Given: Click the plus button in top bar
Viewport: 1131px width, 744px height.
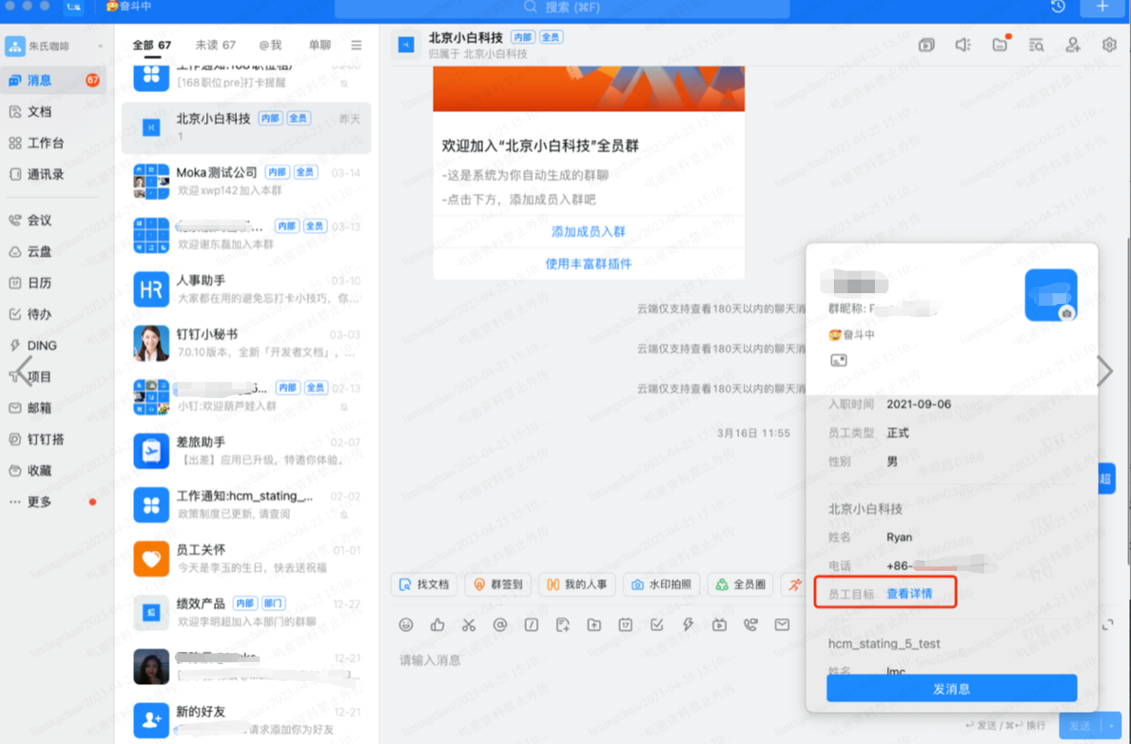Looking at the screenshot, I should click(x=1102, y=7).
